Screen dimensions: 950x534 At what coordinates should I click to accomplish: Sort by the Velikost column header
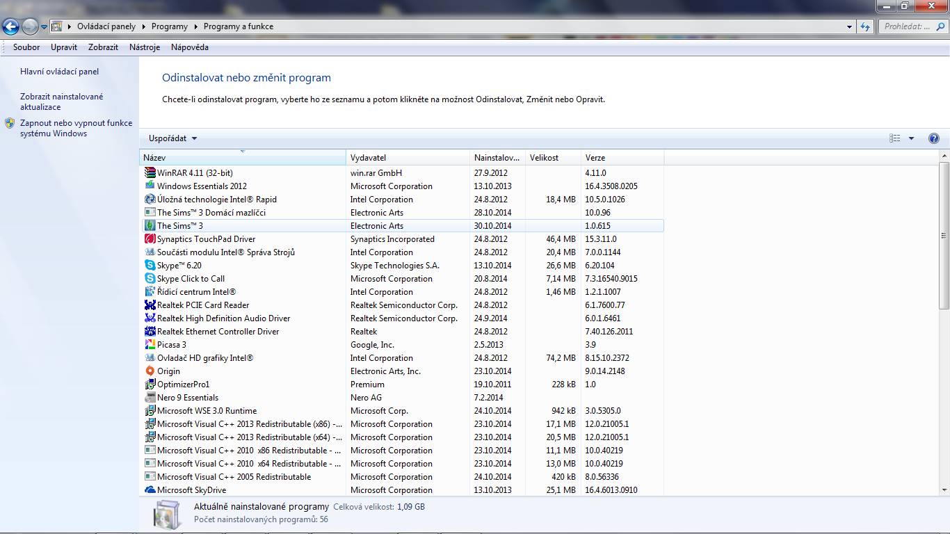point(554,158)
